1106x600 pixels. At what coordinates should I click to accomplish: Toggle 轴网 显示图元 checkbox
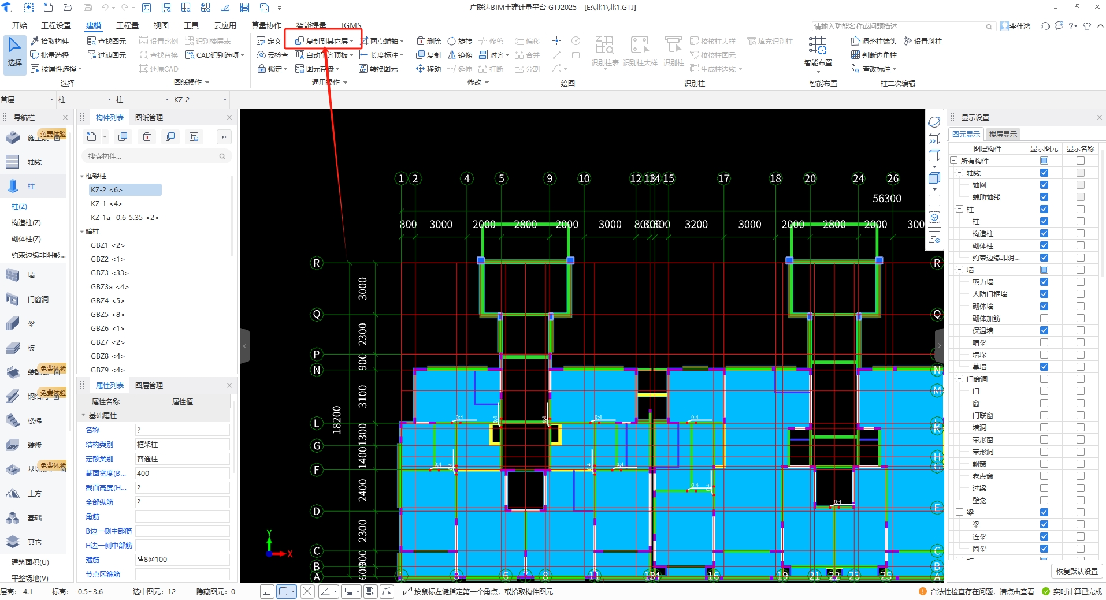coord(1044,185)
